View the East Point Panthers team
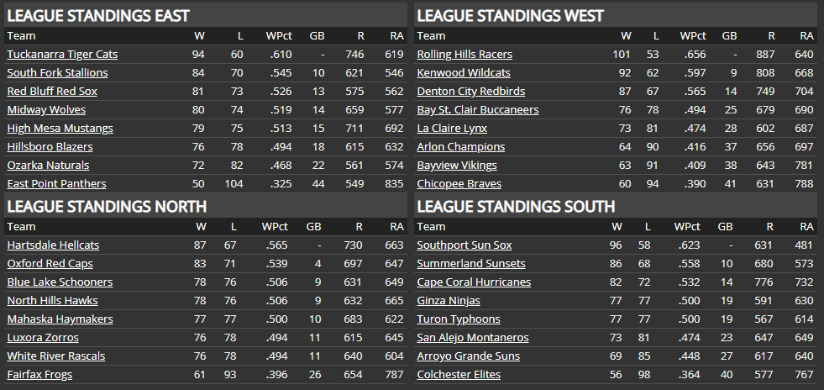Screen dimensions: 824x390 56,184
